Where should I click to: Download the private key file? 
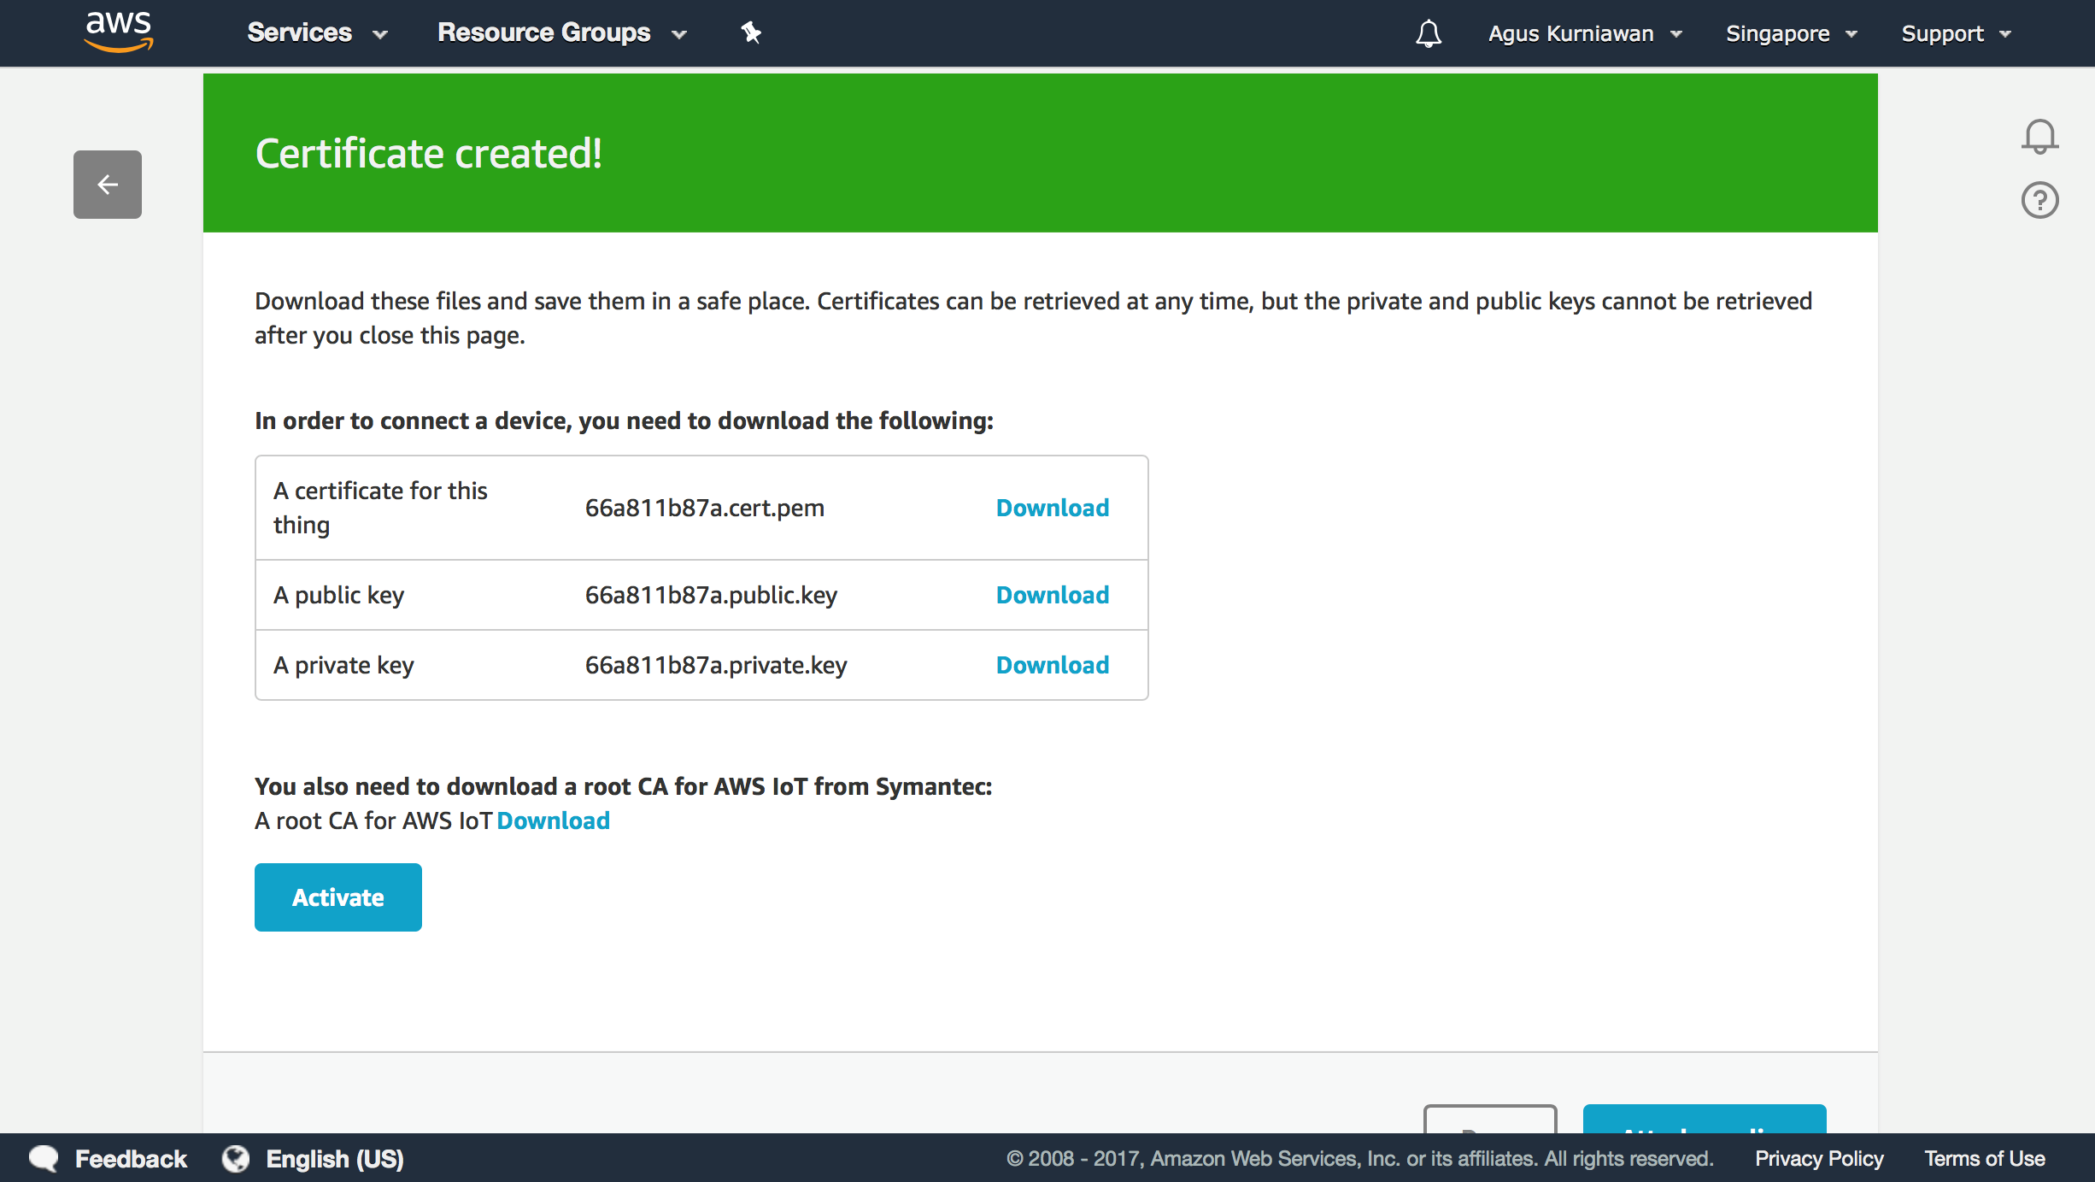[x=1053, y=665]
